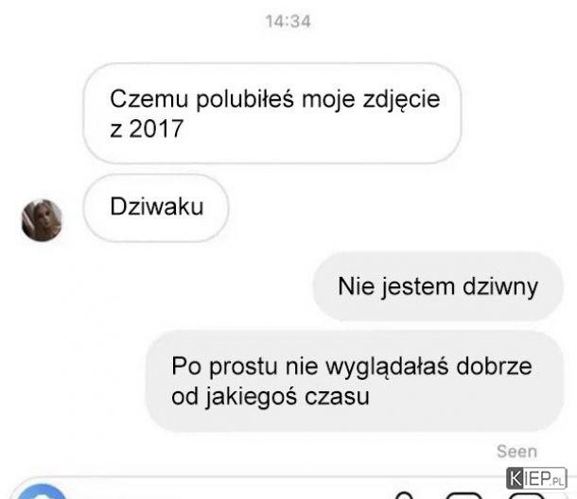Select the 'Nie jestem dziwny' message bubble

tap(438, 286)
